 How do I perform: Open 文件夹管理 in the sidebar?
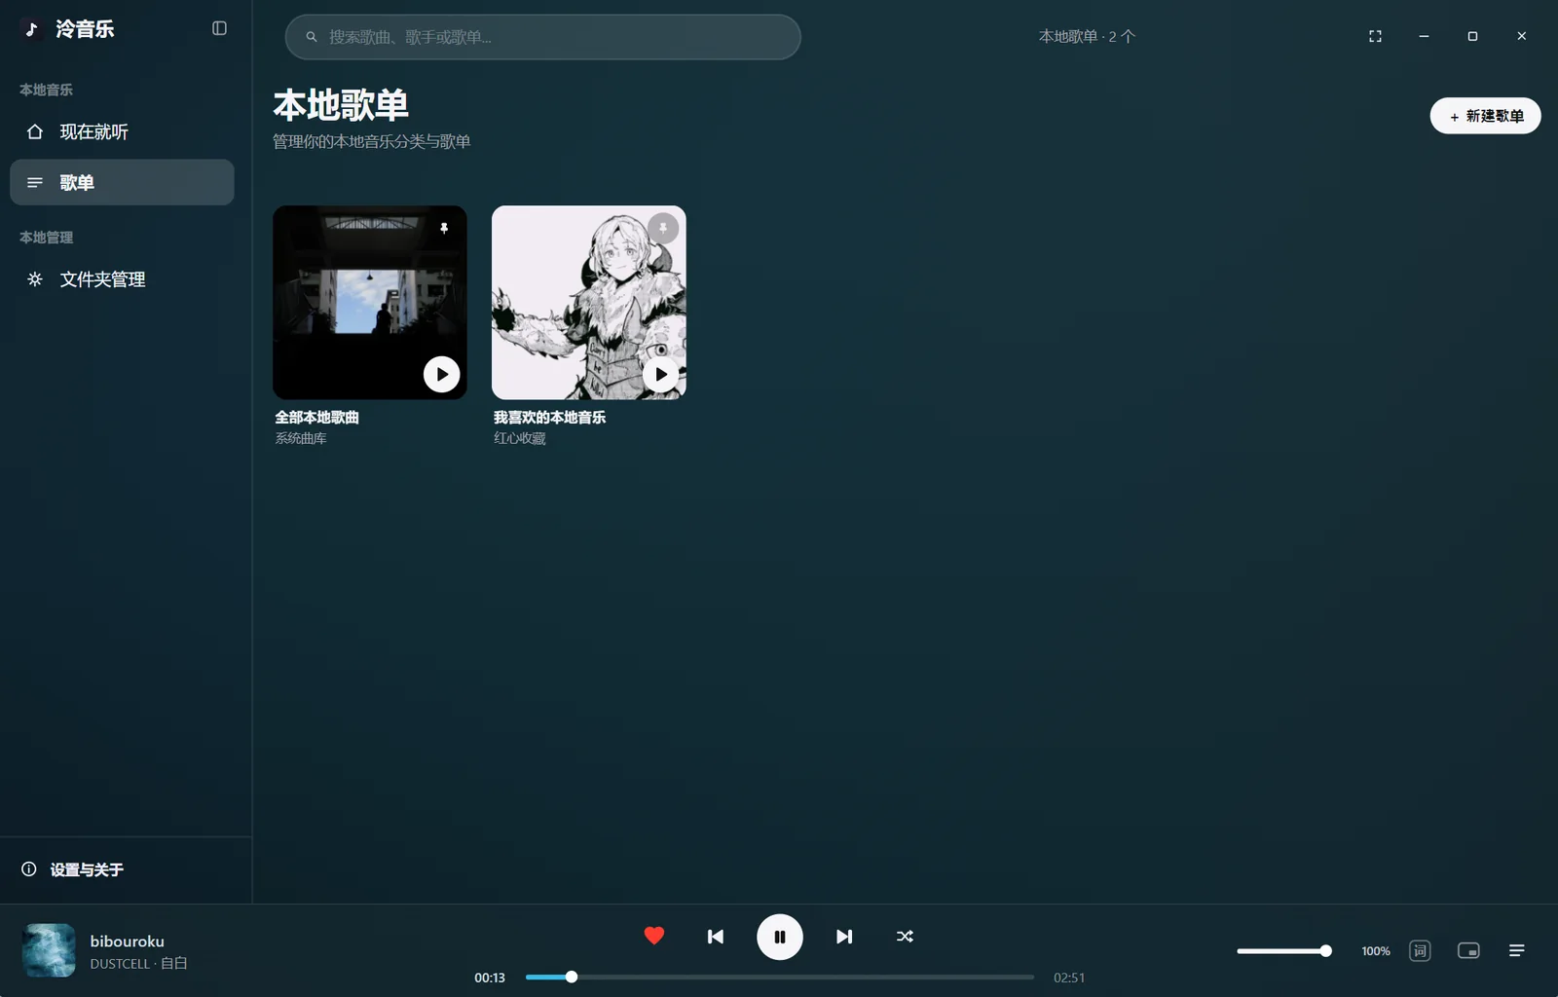tap(122, 279)
